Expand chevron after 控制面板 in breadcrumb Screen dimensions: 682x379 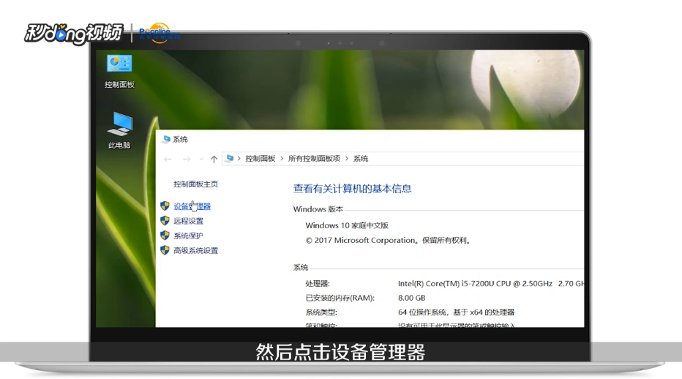[x=282, y=158]
